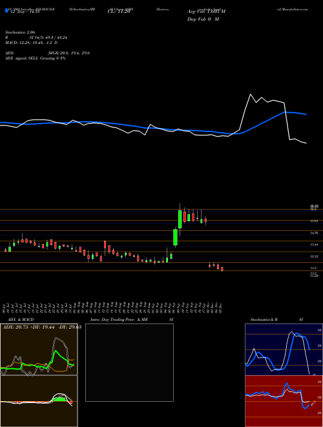Screen dimensions: 323x427
Task: Click the 'ADX signal: SELL Growing @ 3%' text
Action: (x=36, y=58)
